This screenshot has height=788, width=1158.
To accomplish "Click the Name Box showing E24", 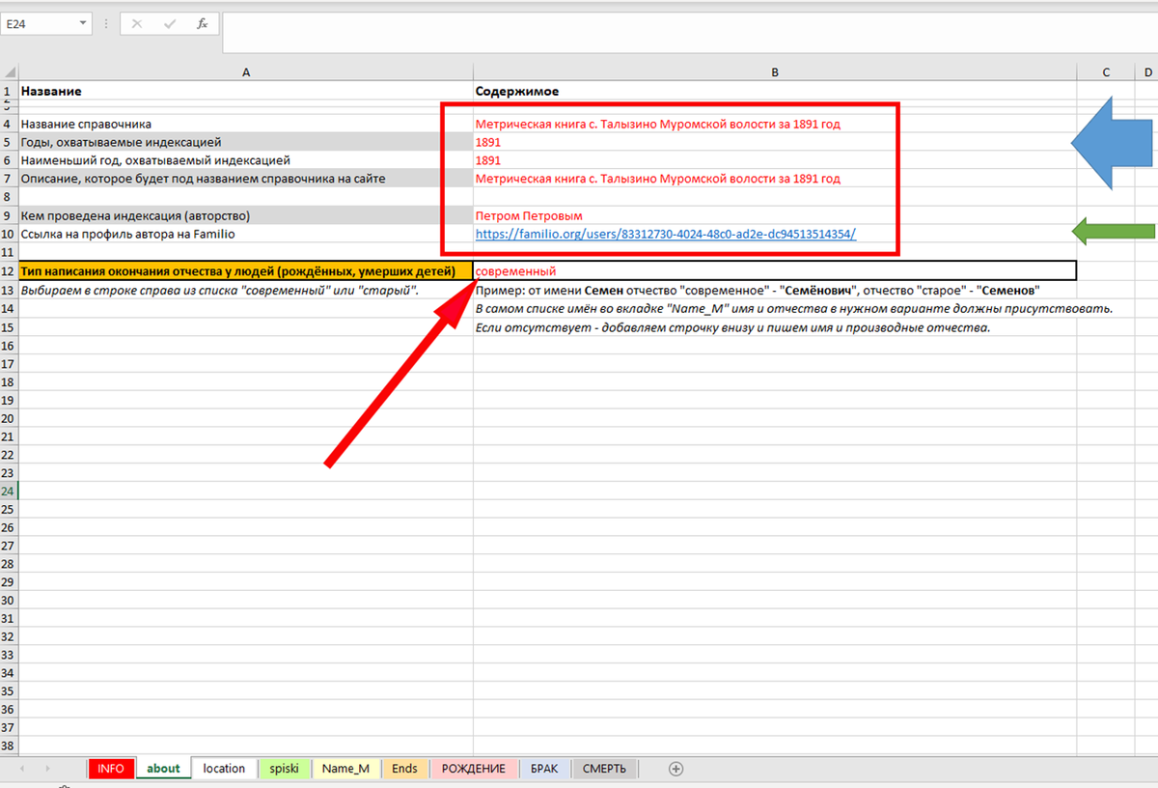I will (39, 23).
